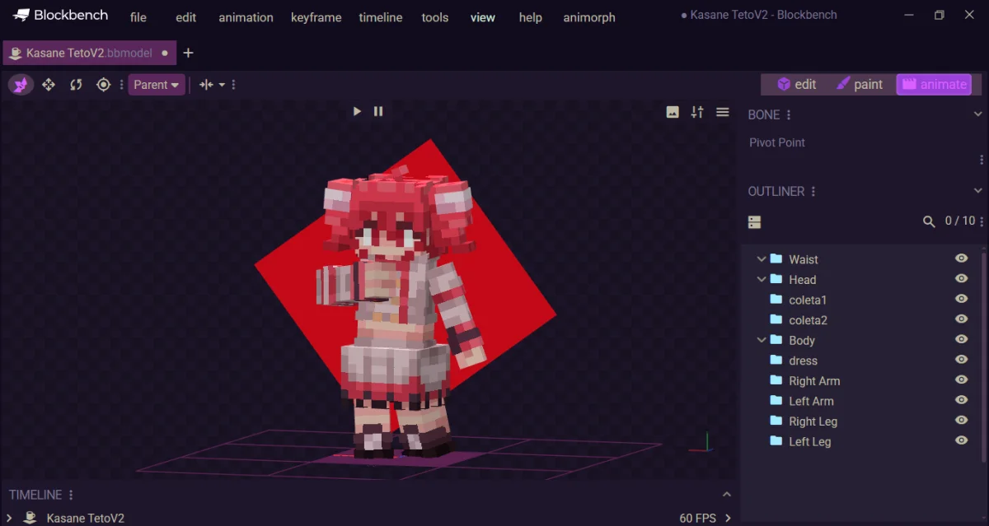Add a new tab with plus button

188,53
